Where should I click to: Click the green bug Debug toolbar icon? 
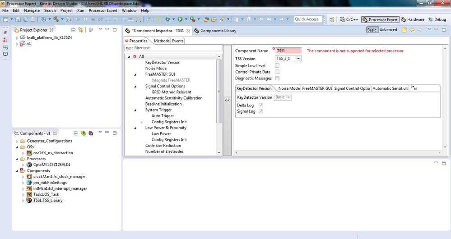pyautogui.click(x=167, y=19)
